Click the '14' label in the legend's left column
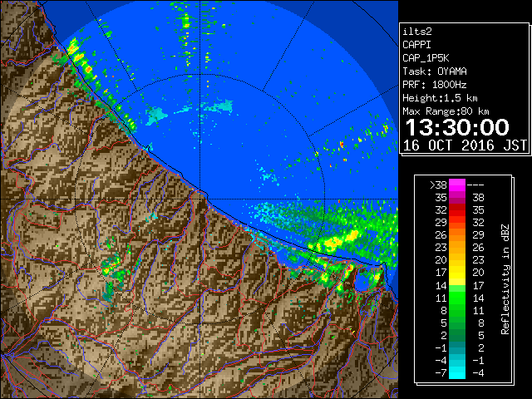The width and height of the screenshot is (532, 399). pos(441,285)
